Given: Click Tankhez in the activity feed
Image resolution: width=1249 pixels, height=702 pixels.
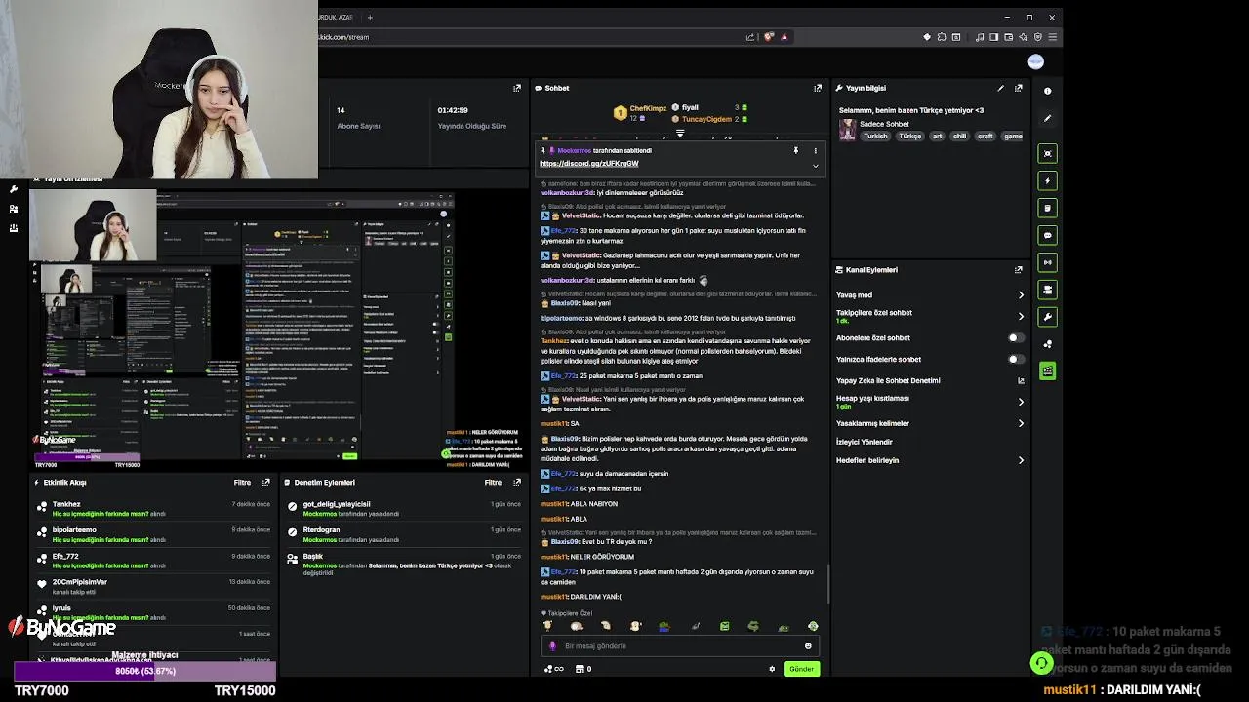Looking at the screenshot, I should [x=66, y=504].
